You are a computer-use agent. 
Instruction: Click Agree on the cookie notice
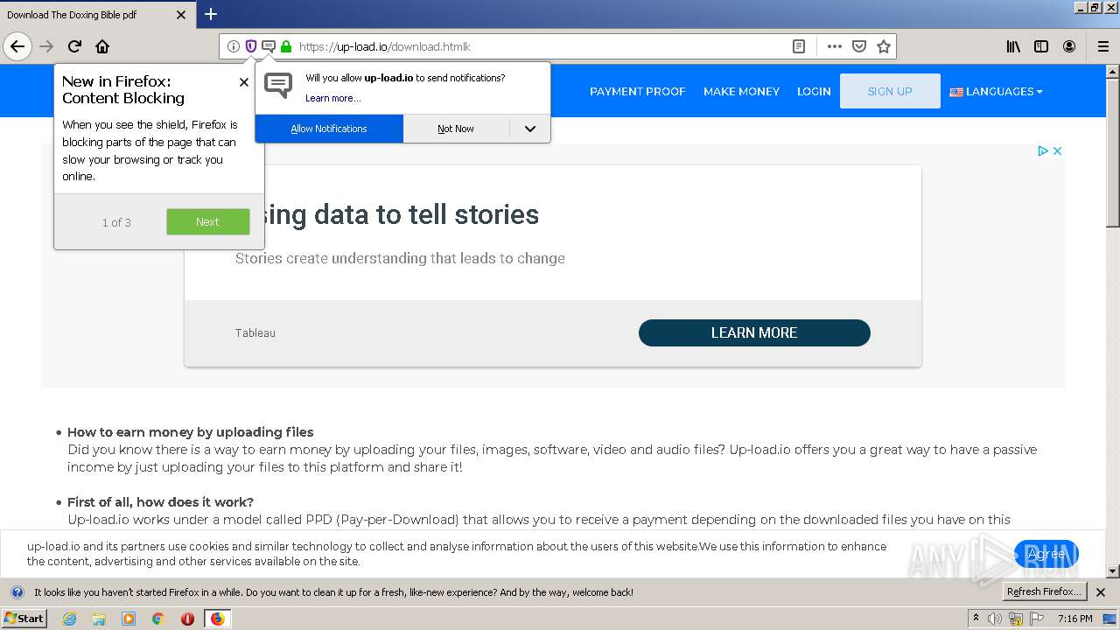(x=1046, y=554)
